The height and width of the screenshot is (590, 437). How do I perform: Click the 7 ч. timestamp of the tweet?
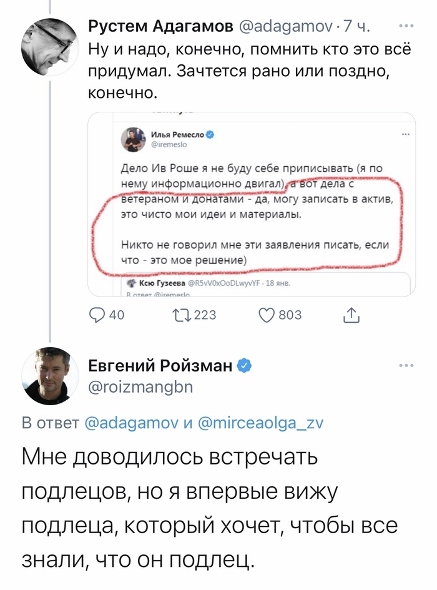(x=358, y=27)
